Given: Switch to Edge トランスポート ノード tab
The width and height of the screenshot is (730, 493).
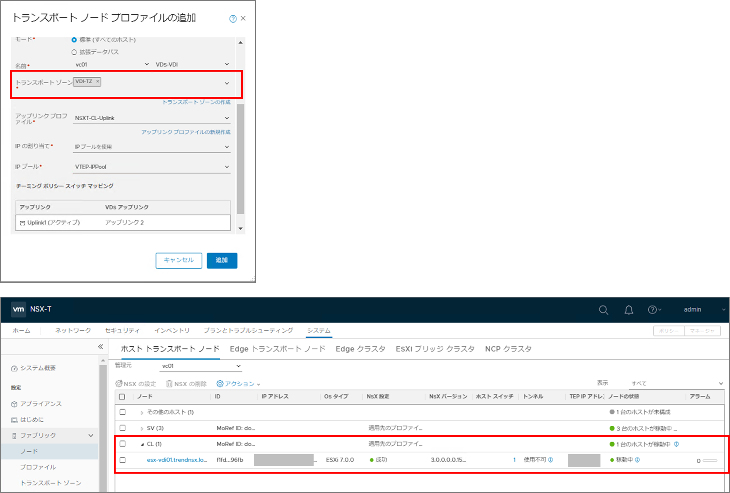Looking at the screenshot, I should coord(277,349).
